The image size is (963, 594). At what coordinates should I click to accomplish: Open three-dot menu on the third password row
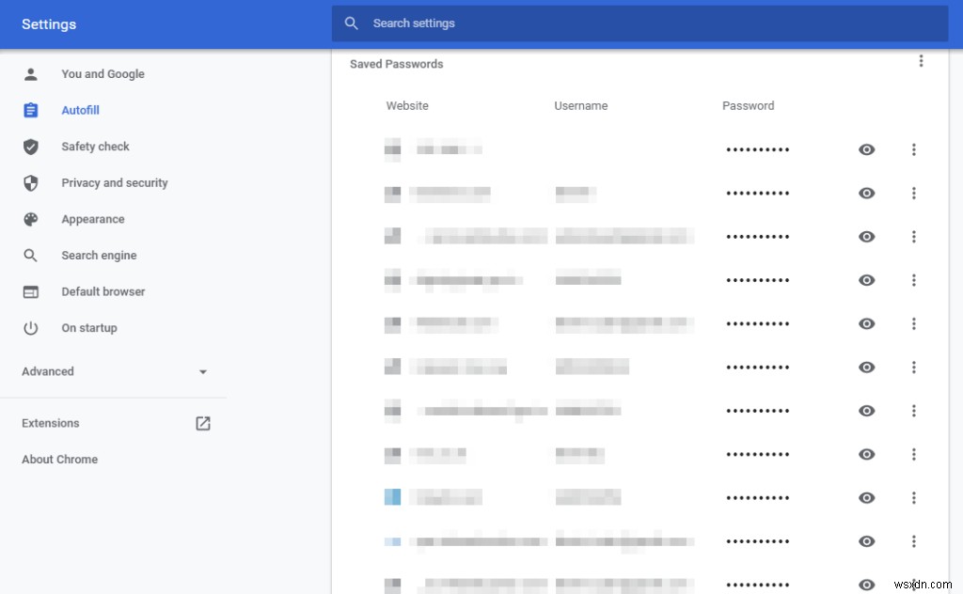(914, 237)
